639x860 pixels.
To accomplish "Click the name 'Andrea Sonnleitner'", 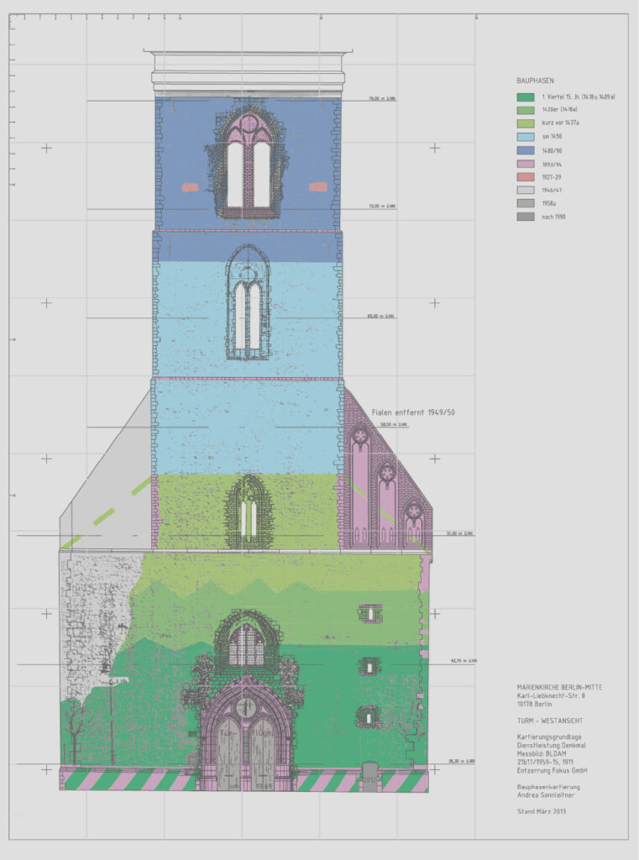I will click(545, 794).
